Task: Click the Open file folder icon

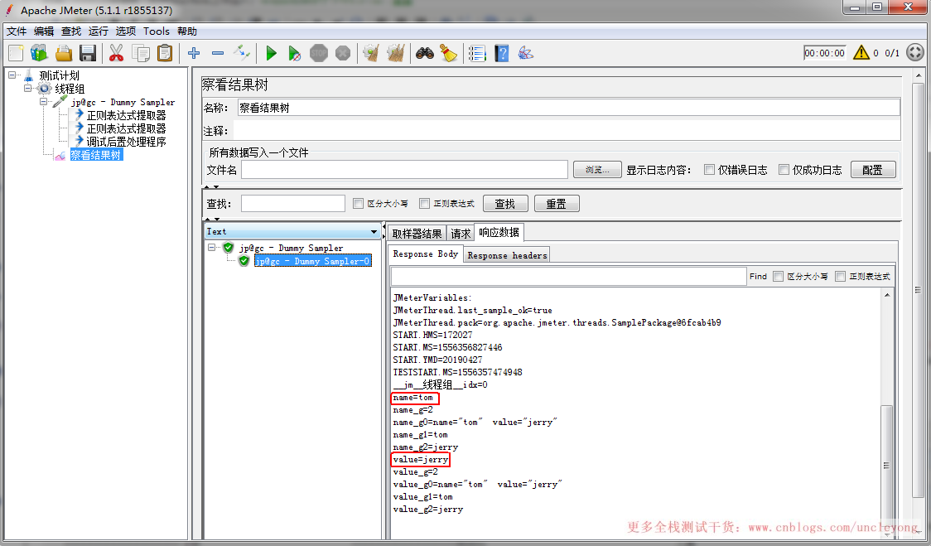Action: tap(64, 54)
